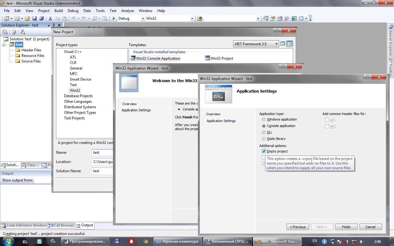The image size is (394, 246).
Task: Switch to large icons view in New Project
Action: click(x=283, y=44)
